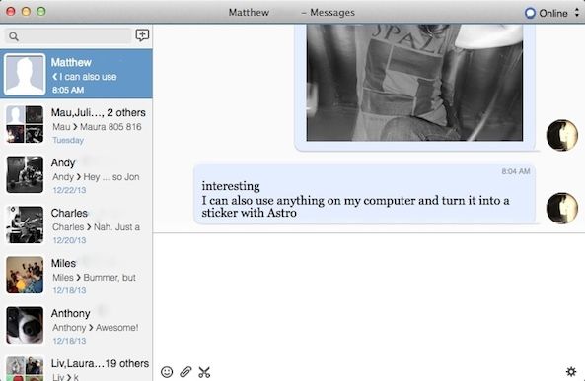Open the Charles conversation

pyautogui.click(x=76, y=224)
